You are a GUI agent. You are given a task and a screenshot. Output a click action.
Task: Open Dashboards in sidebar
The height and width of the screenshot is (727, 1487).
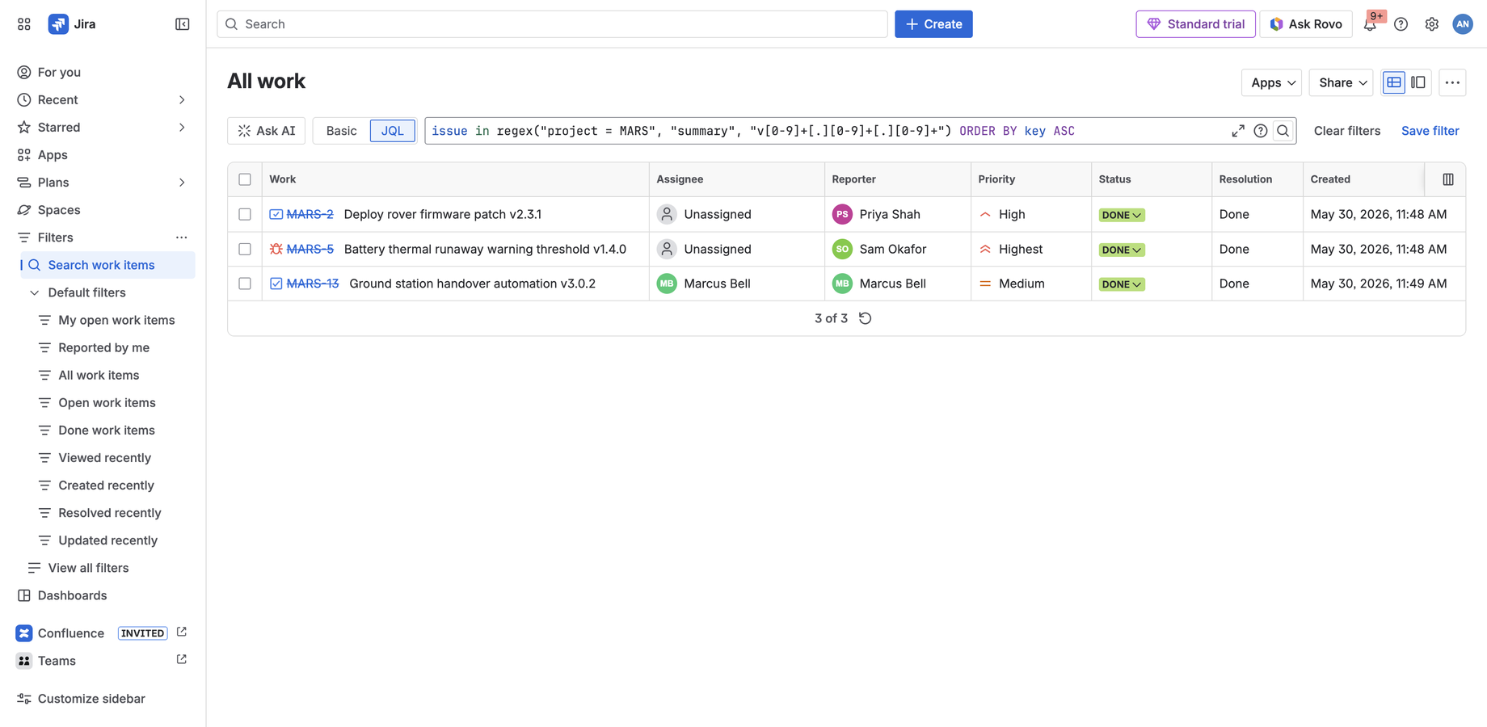[103, 595]
